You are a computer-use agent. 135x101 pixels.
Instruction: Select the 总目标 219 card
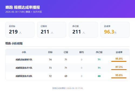tap(20, 30)
